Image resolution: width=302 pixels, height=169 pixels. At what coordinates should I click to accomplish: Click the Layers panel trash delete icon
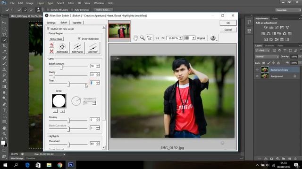[295, 159]
